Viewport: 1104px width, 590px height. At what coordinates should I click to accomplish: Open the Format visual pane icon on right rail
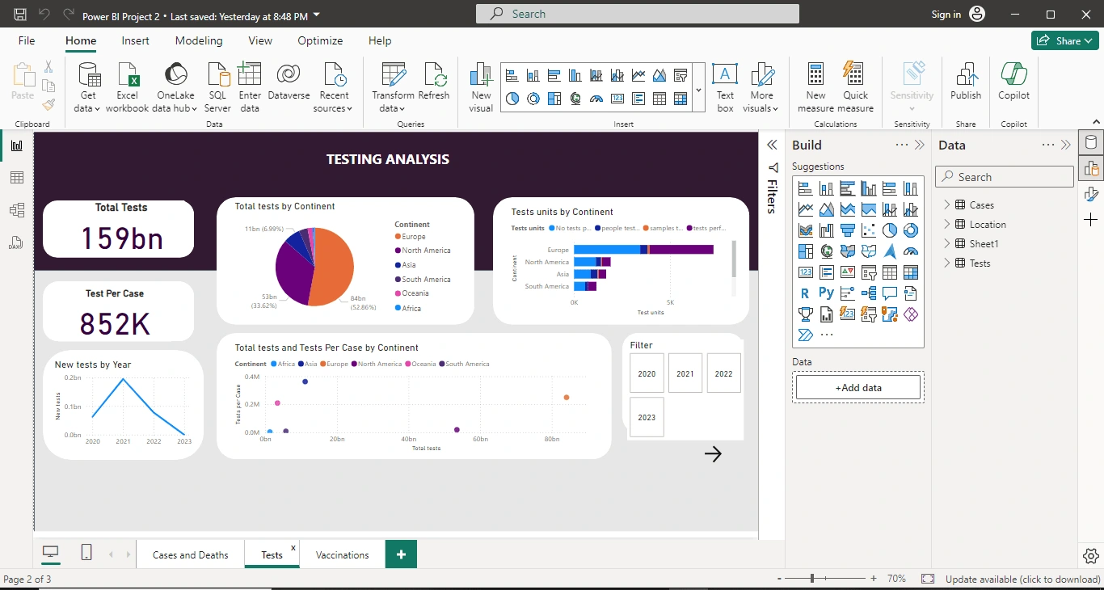[1091, 194]
